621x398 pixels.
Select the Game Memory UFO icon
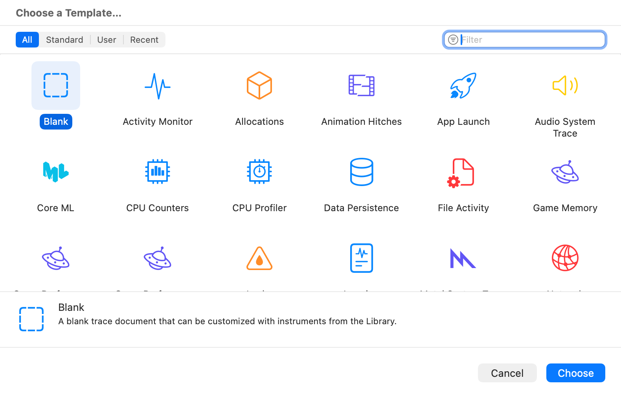coord(565,172)
